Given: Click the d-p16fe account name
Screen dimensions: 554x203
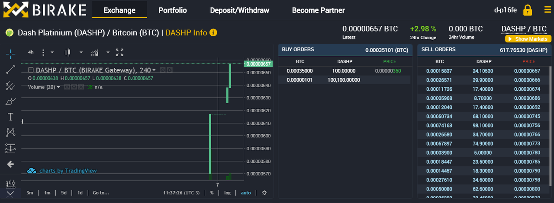Looking at the screenshot, I should 506,10.
